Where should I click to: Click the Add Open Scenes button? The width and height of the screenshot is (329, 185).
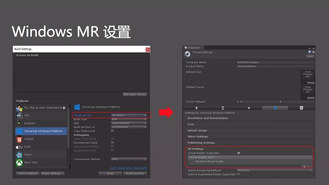click(x=135, y=94)
